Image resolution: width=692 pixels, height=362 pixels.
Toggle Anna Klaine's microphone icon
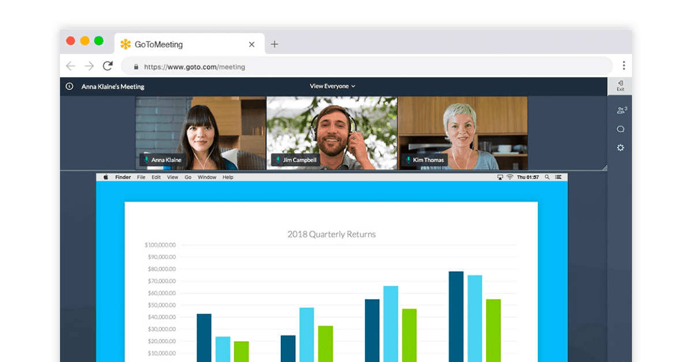[146, 160]
